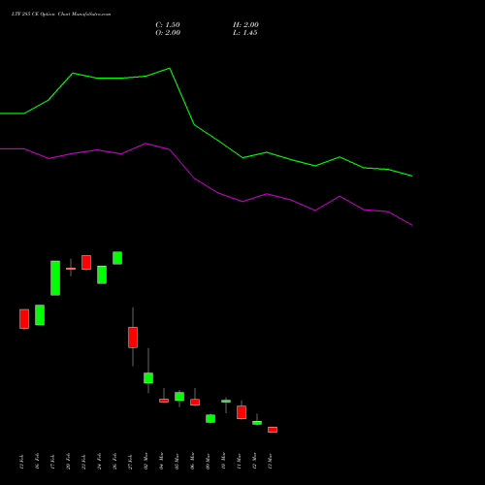Click the low value L: 1.45
Image resolution: width=485 pixels, height=485 pixels.
click(x=245, y=33)
